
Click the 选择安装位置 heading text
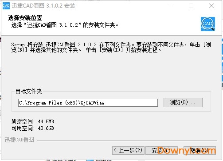click(x=25, y=18)
